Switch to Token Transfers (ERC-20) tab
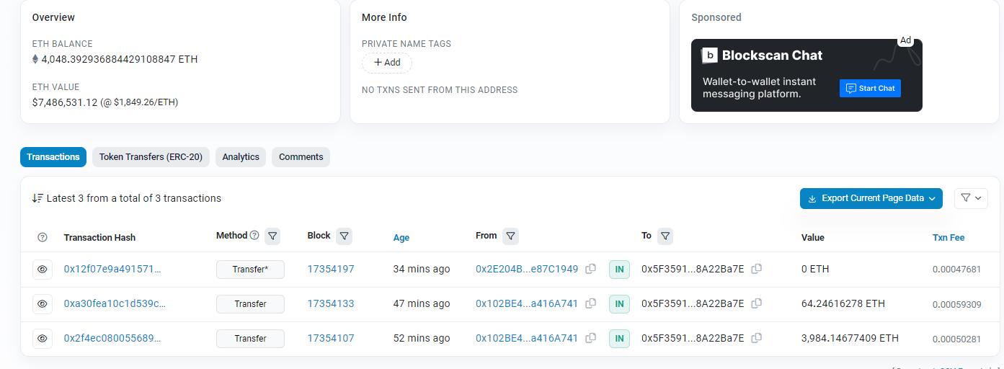 pos(151,157)
